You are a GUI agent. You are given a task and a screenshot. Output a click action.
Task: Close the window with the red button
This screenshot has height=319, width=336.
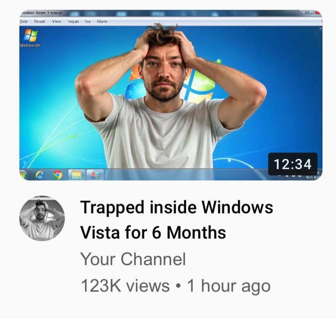[x=318, y=13]
